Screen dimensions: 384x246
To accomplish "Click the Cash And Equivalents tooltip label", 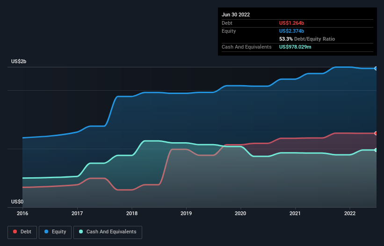I will (246, 47).
